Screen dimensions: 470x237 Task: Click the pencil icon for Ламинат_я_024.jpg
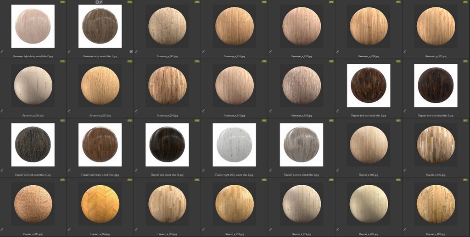tap(2, 110)
